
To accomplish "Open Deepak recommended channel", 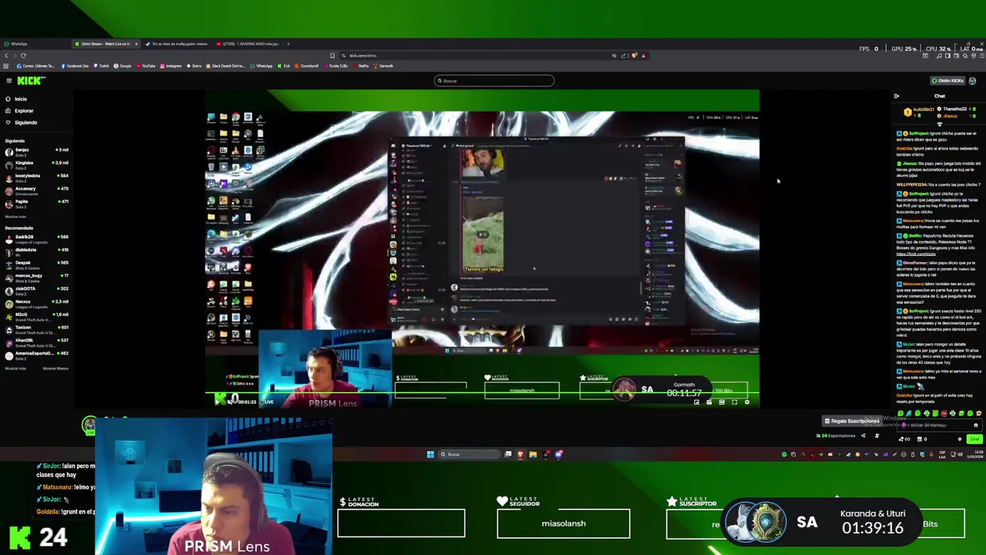I will tap(35, 264).
